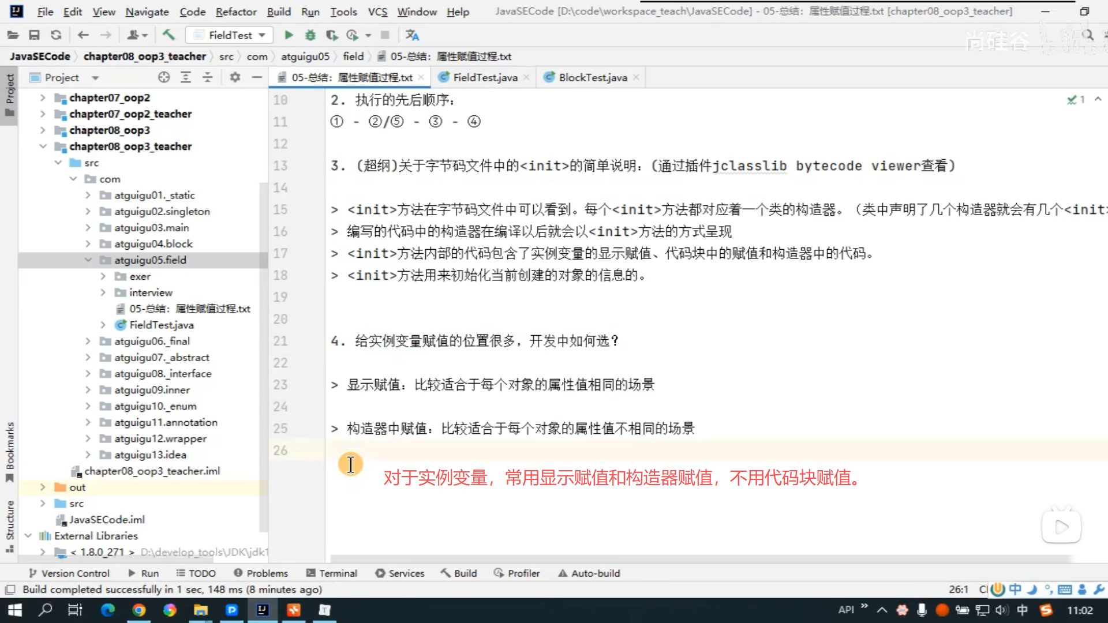Click the Search Everywhere magnifier icon
The width and height of the screenshot is (1108, 623).
click(x=1088, y=35)
